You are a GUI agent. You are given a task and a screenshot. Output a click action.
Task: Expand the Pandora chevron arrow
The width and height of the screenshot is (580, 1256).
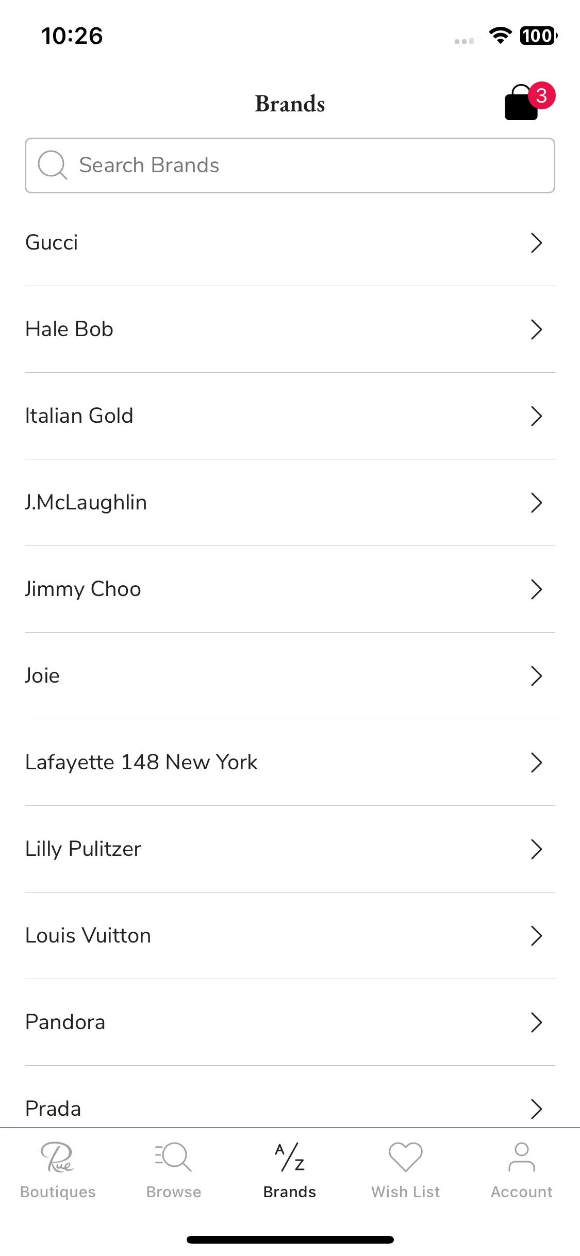537,1022
